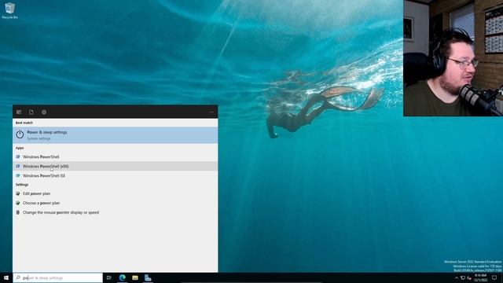Click the webcam video overlay thumbnail
Image resolution: width=503 pixels, height=283 pixels.
[x=453, y=58]
